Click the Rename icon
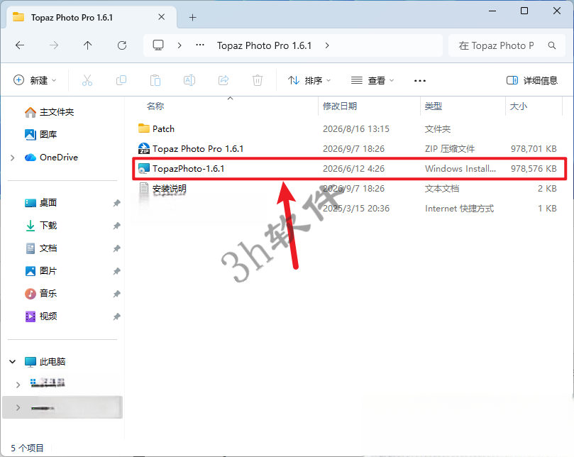The image size is (574, 457). pyautogui.click(x=189, y=80)
